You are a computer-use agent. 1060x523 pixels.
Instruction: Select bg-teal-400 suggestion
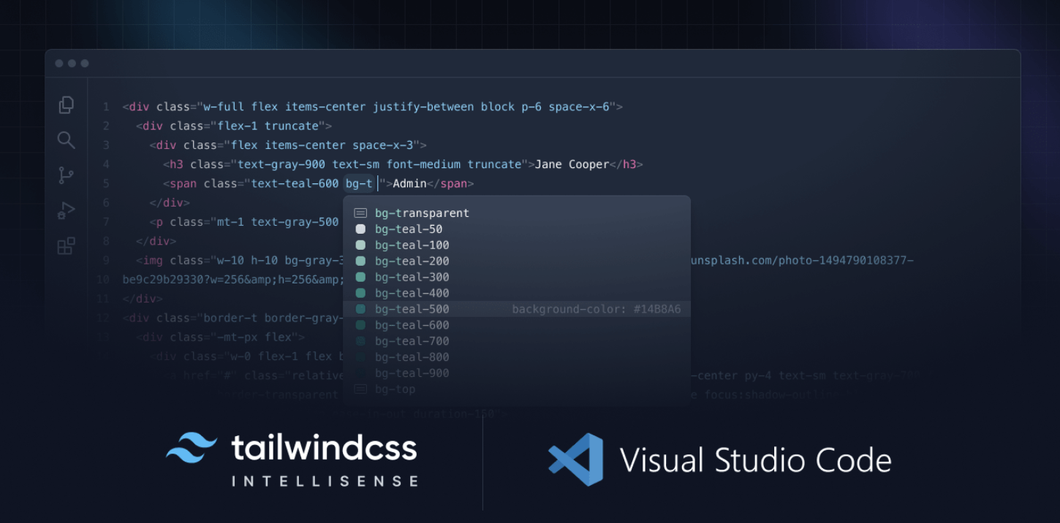point(517,294)
